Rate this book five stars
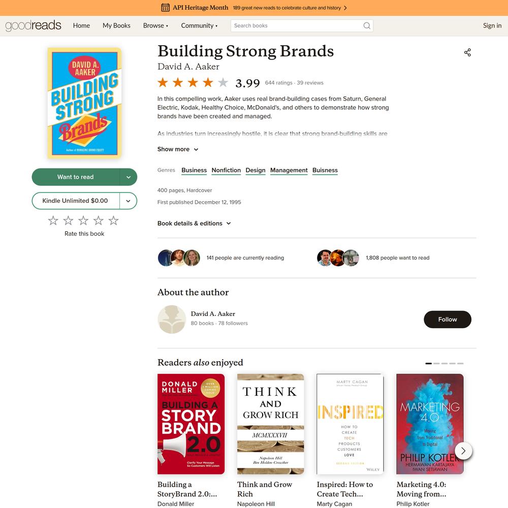This screenshot has width=508, height=508. coord(113,220)
